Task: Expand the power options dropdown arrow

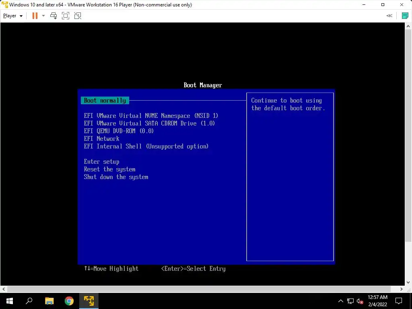Action: pos(43,16)
